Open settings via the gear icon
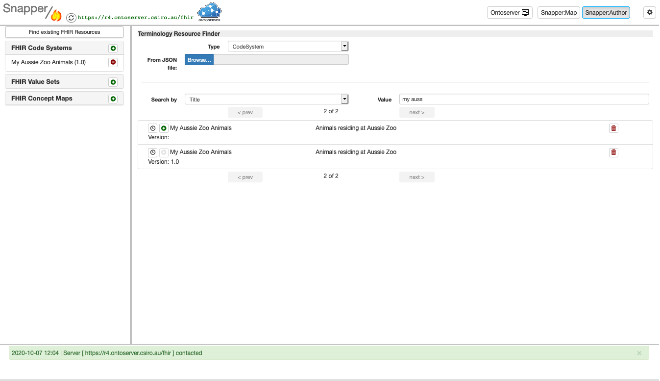This screenshot has width=660, height=381. [650, 13]
